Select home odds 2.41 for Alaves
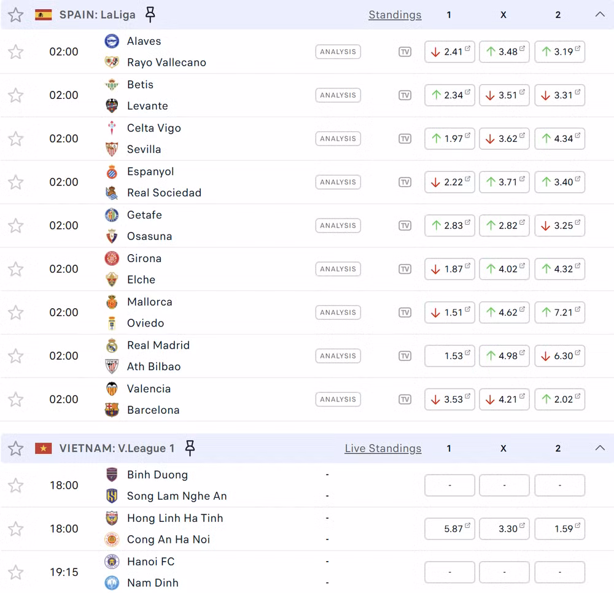Viewport: 614px width, 593px height. 449,52
